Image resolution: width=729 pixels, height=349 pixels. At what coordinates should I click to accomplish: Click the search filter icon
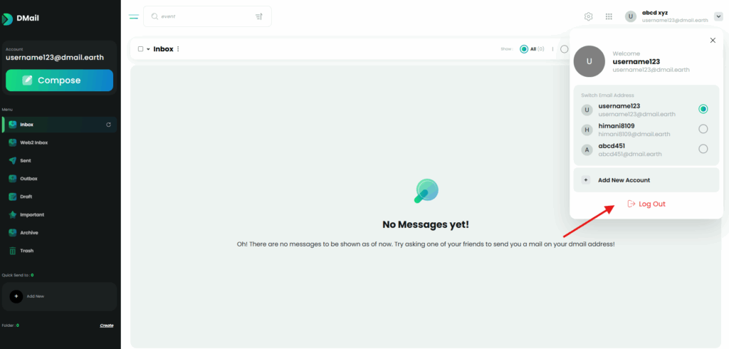(259, 16)
